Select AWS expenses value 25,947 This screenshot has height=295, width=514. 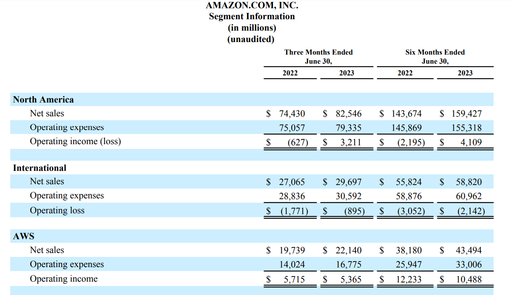tap(409, 265)
